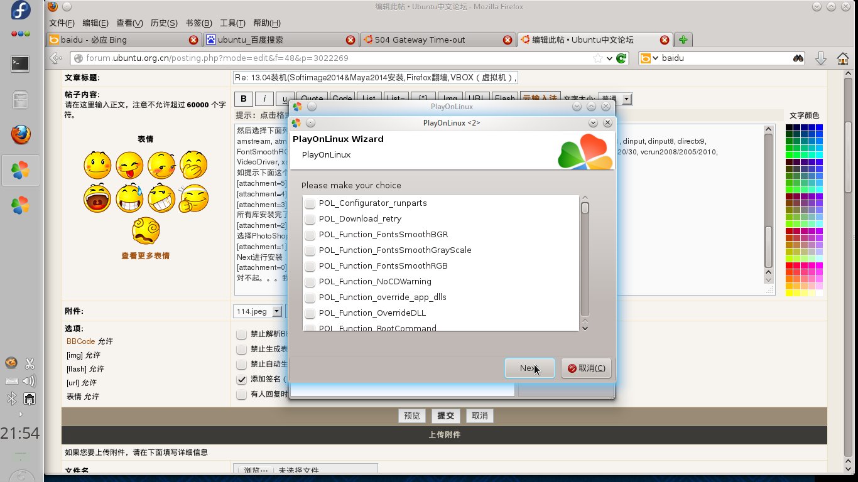Insert the wide-grin teeth emoticon

point(161,198)
